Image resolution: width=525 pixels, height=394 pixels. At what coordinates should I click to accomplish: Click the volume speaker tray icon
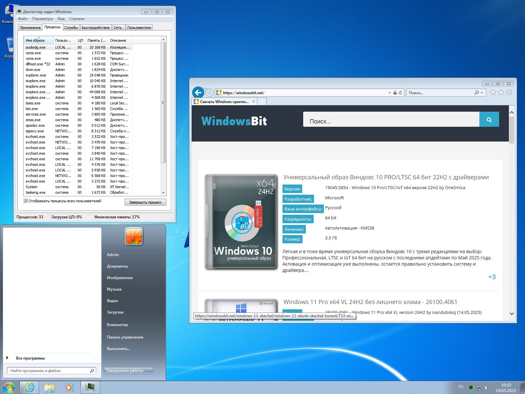[487, 388]
